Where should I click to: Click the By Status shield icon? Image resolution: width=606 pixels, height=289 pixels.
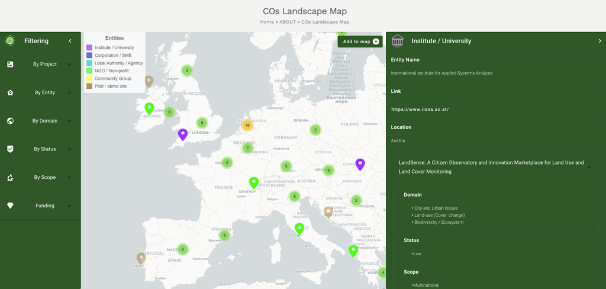[10, 149]
